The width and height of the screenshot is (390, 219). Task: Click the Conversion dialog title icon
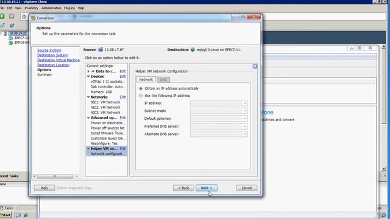click(34, 18)
